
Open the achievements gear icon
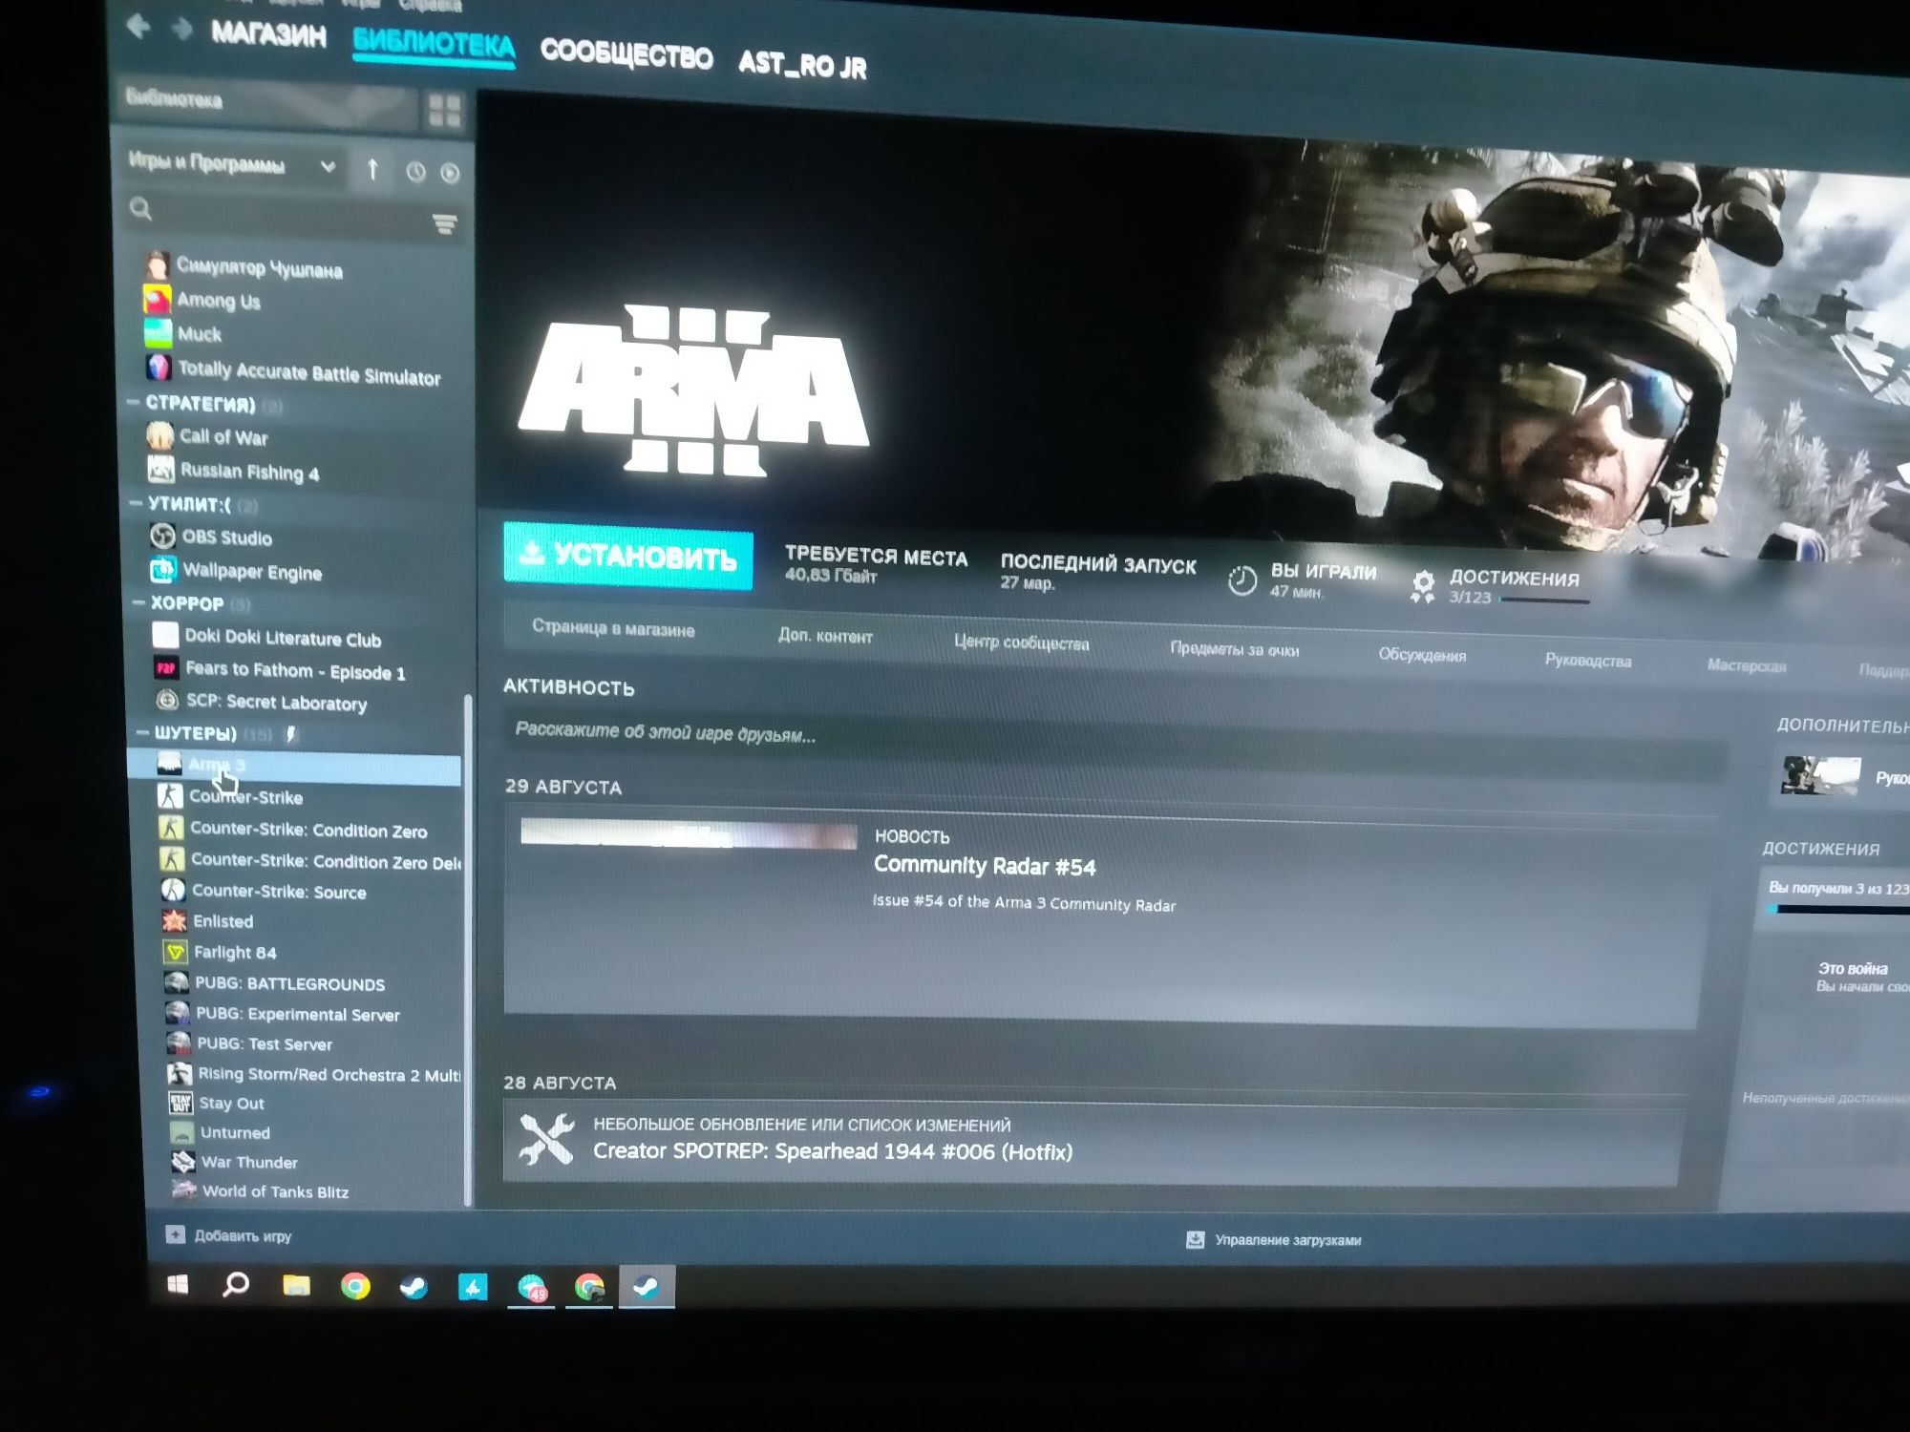point(1423,585)
